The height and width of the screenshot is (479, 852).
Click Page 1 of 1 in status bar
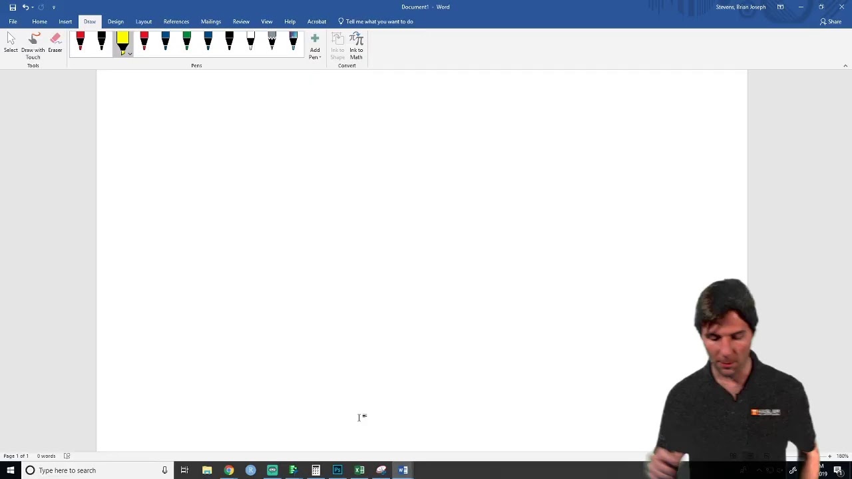coord(16,456)
